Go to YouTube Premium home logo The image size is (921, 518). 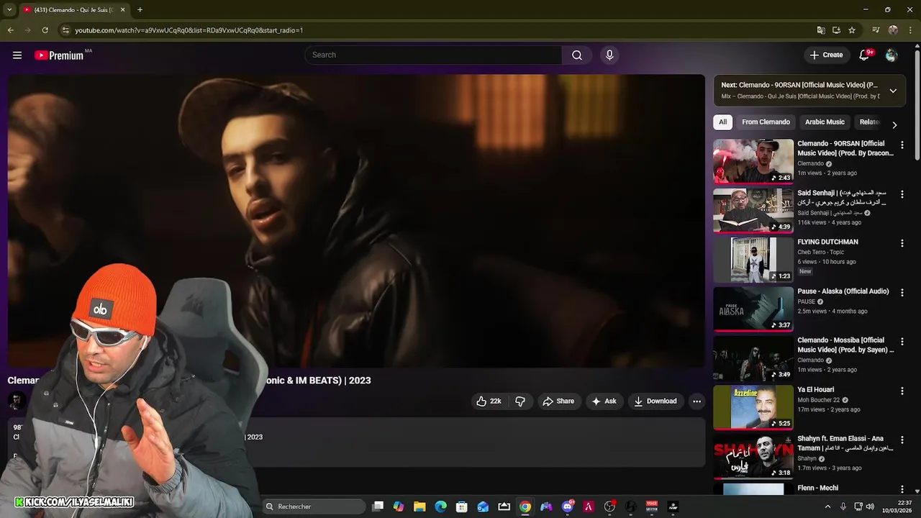tap(59, 55)
